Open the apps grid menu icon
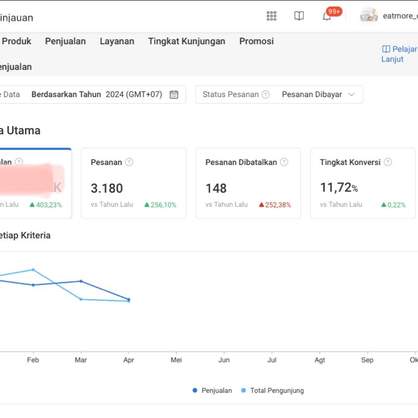 [x=272, y=16]
